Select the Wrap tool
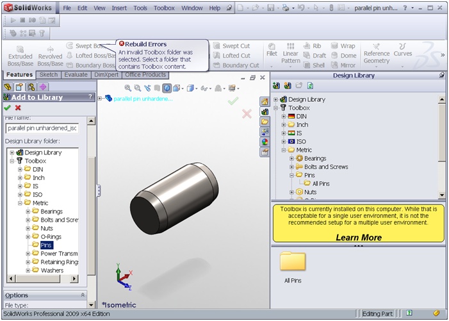449x321 pixels. pyautogui.click(x=343, y=46)
